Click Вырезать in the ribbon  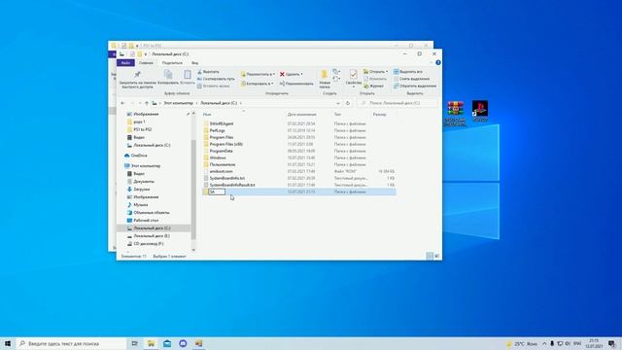[x=208, y=72]
